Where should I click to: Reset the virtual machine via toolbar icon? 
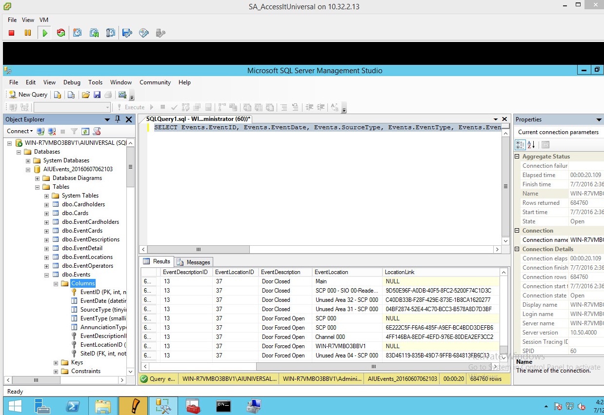pyautogui.click(x=61, y=33)
